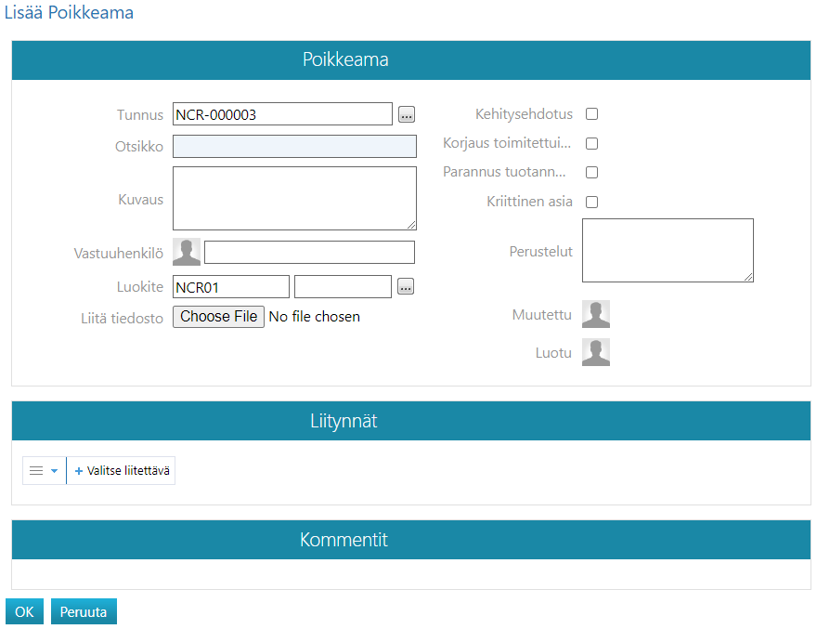Mark Kriittinen asia checkbox

pos(591,202)
